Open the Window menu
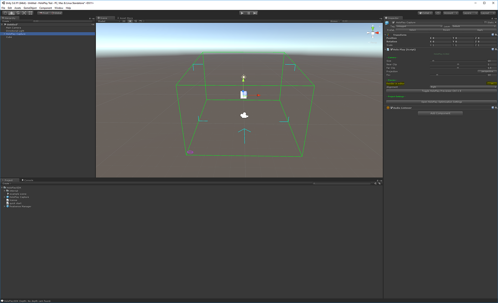Viewport: 498px width, 303px height. (x=59, y=8)
